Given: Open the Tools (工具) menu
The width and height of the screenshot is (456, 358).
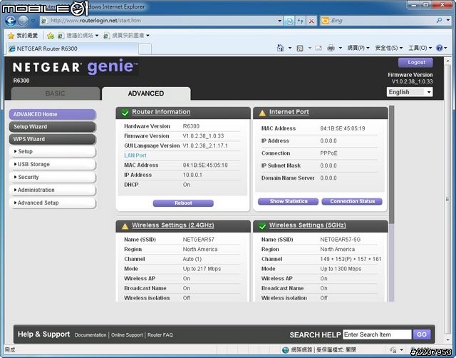Looking at the screenshot, I should click(x=420, y=48).
